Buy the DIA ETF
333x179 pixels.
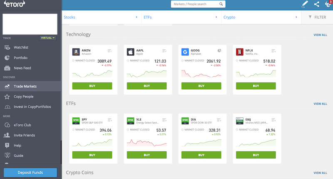pos(201,155)
